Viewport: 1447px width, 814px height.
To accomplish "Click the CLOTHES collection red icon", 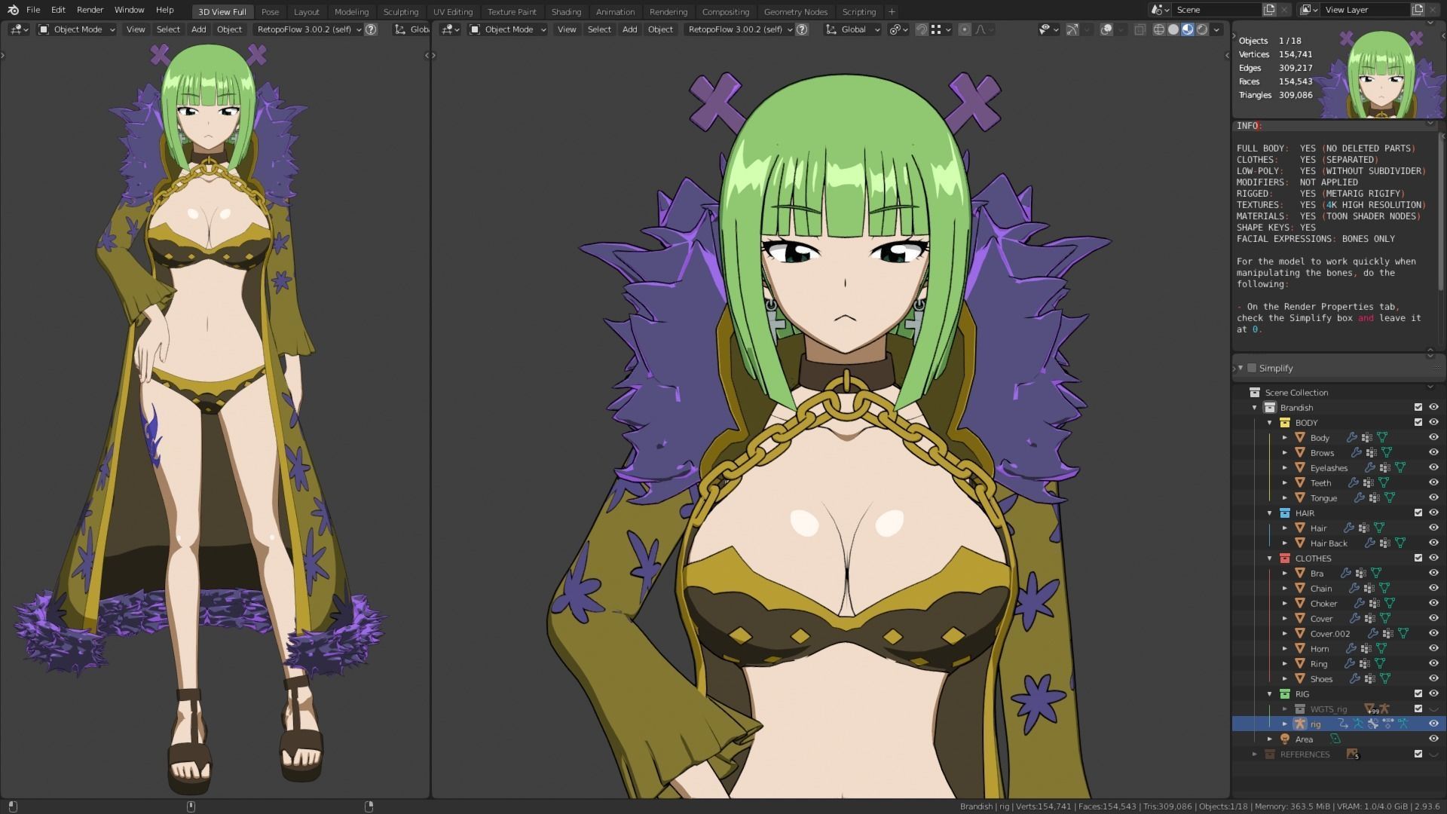I will click(x=1285, y=558).
